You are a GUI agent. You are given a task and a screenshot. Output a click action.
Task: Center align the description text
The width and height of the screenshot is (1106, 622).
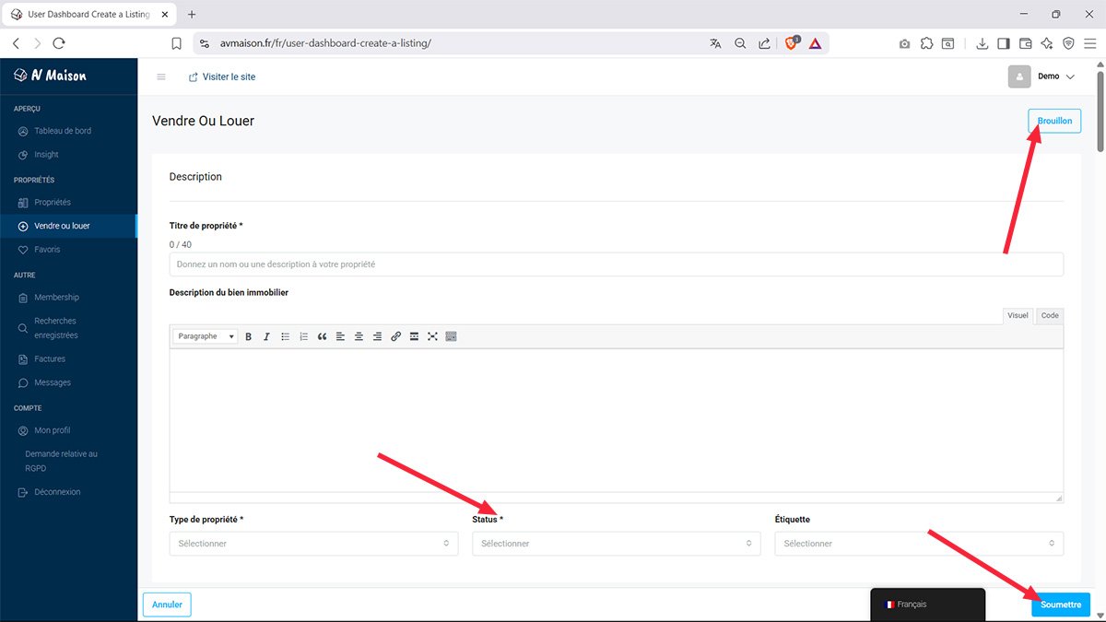(359, 337)
